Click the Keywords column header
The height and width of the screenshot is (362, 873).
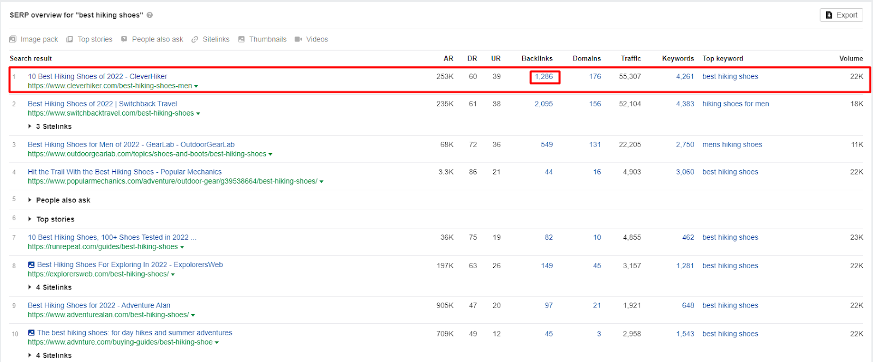tap(678, 58)
